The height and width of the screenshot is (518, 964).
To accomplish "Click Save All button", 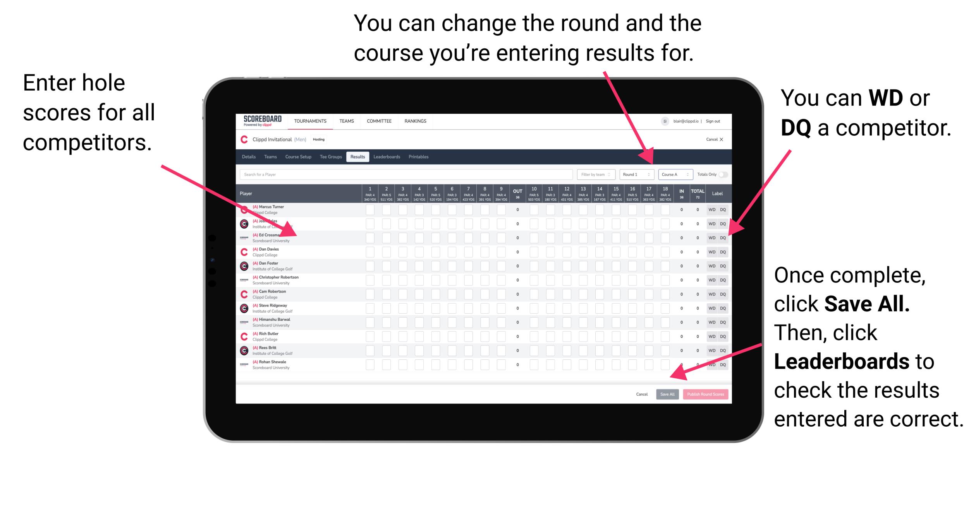I will coord(667,393).
